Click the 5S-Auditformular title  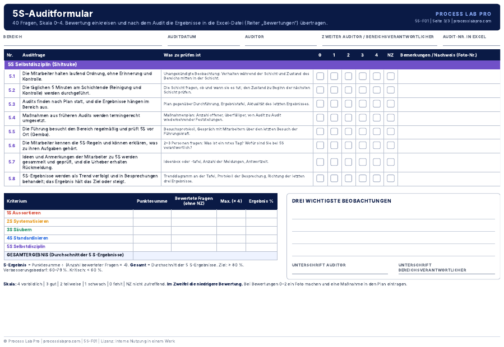tap(53, 13)
